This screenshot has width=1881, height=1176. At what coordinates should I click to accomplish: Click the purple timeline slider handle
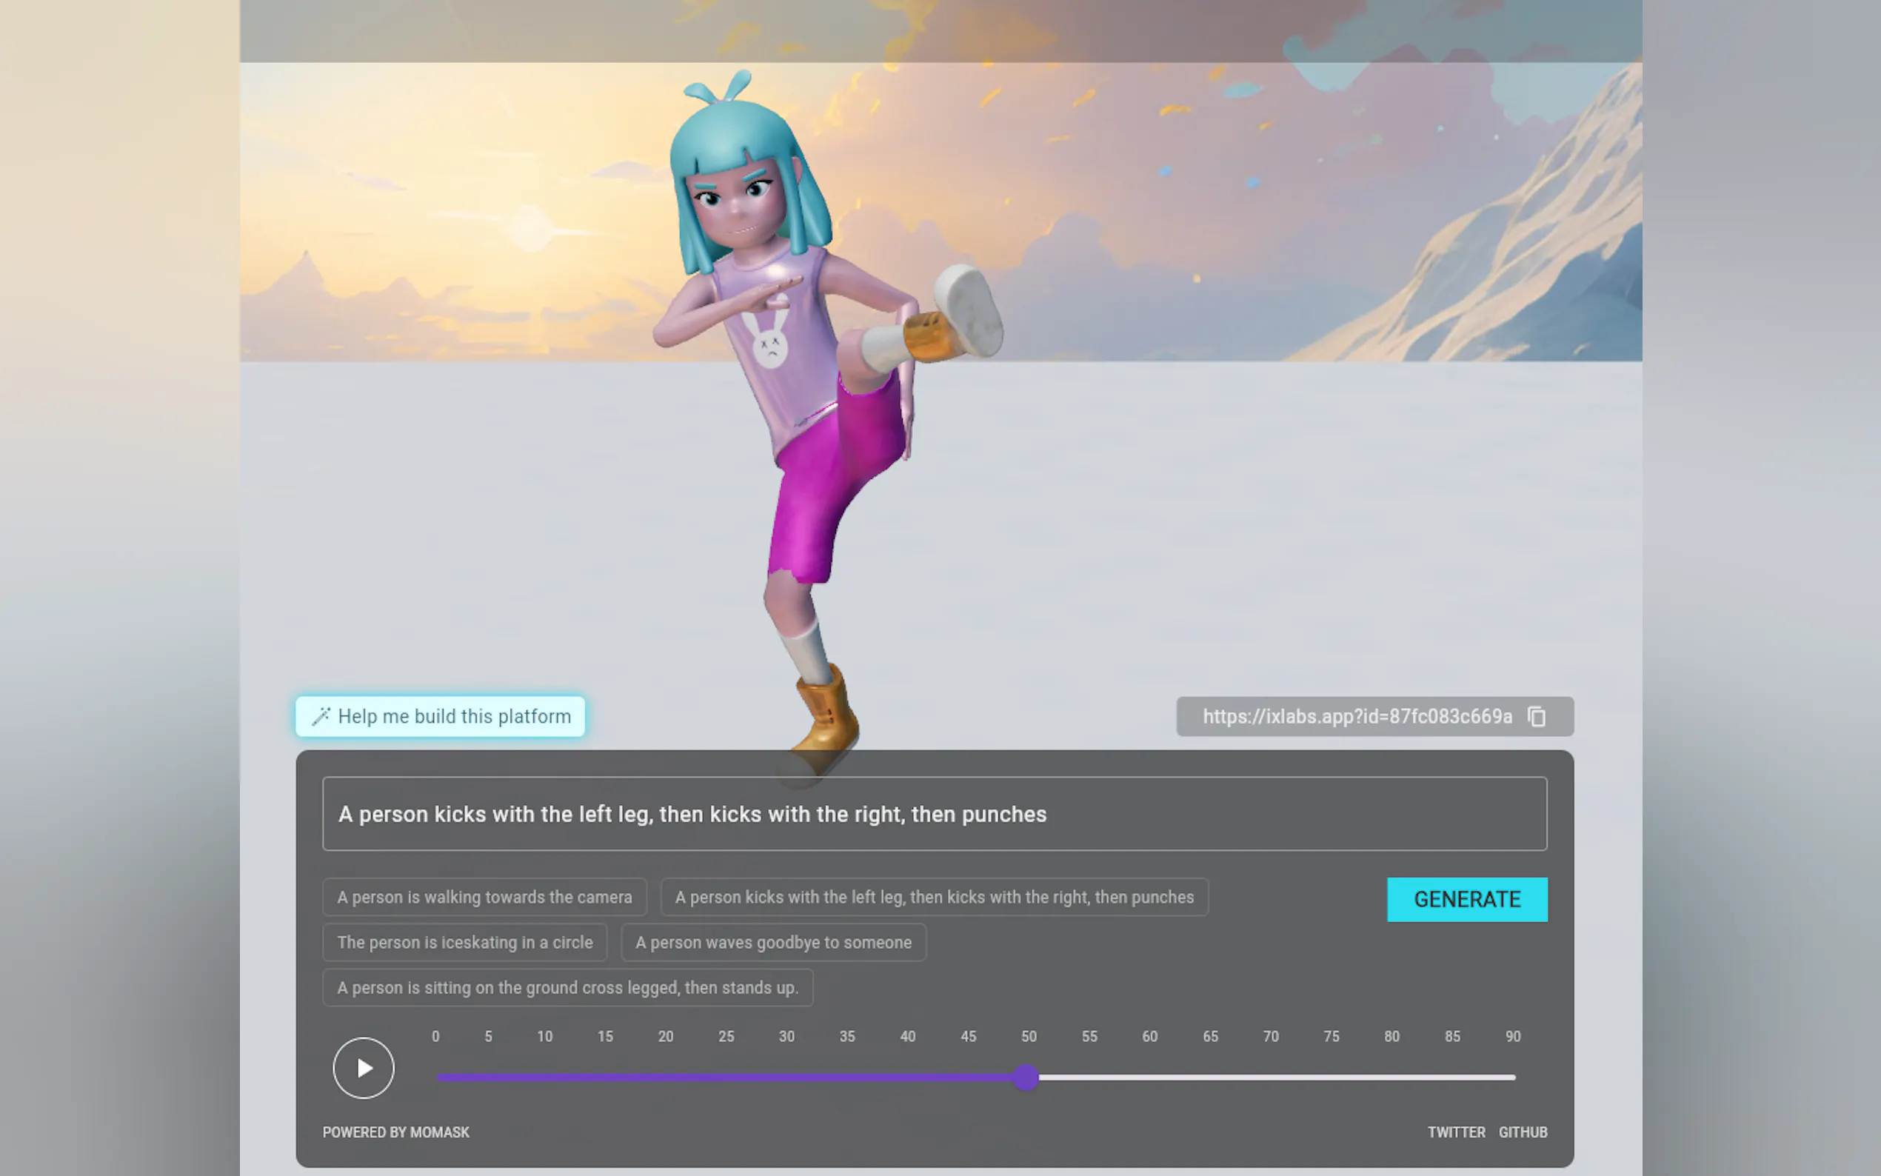click(x=1026, y=1078)
